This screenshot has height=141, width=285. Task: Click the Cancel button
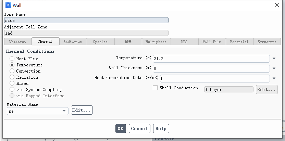(139, 128)
